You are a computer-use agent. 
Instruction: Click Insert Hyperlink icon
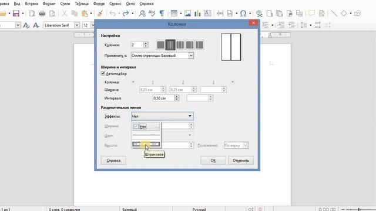click(259, 13)
